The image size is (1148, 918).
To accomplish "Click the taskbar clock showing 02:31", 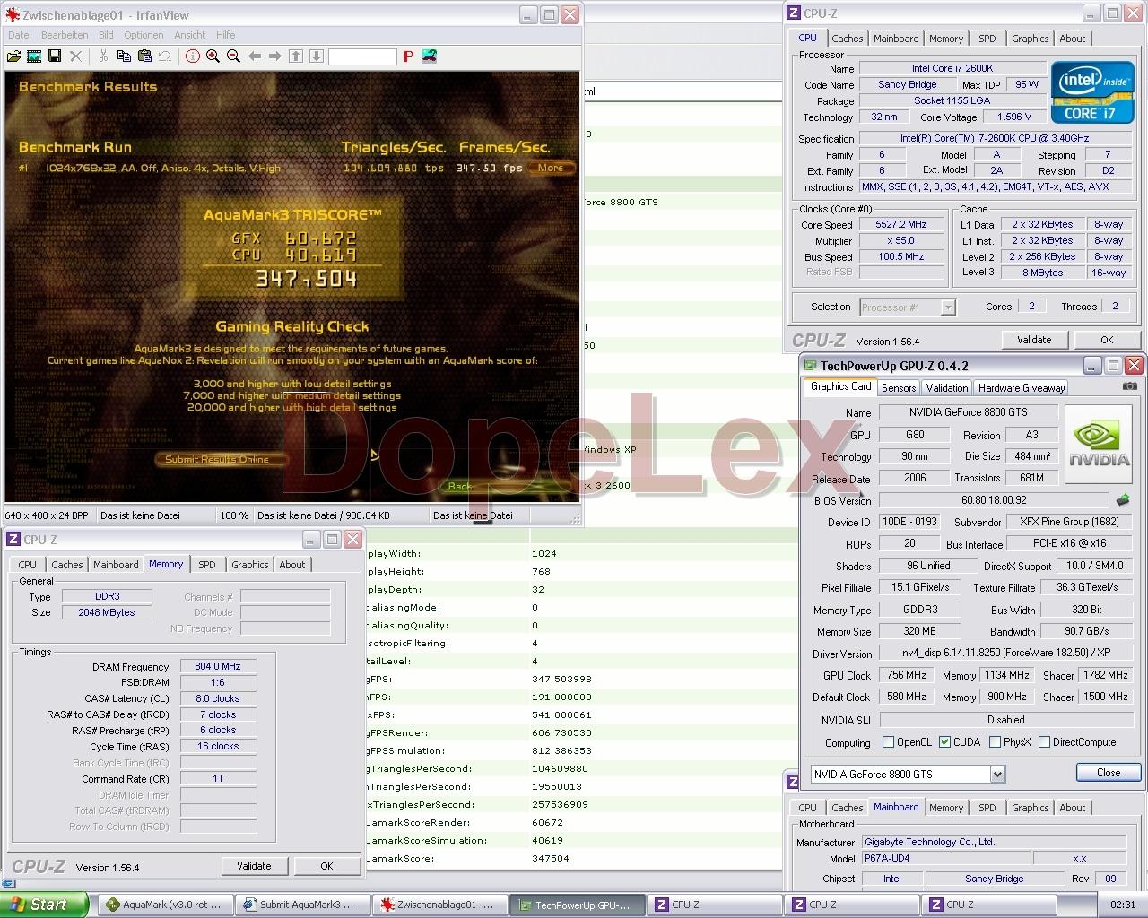I will [x=1122, y=905].
